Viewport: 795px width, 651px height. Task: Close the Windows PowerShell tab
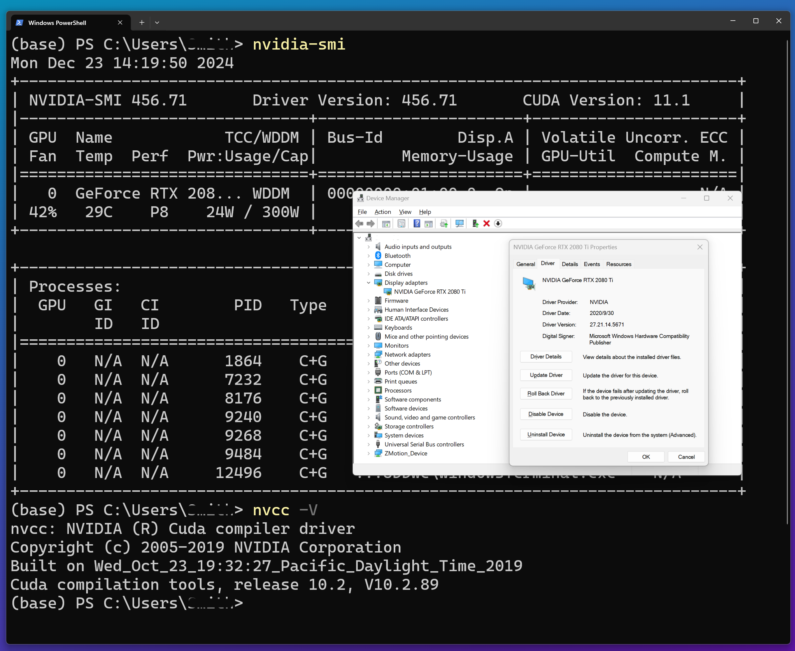(x=120, y=23)
